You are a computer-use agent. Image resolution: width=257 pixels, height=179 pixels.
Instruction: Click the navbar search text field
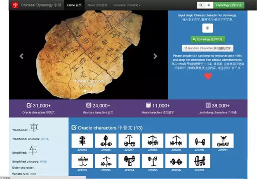coord(209,5)
